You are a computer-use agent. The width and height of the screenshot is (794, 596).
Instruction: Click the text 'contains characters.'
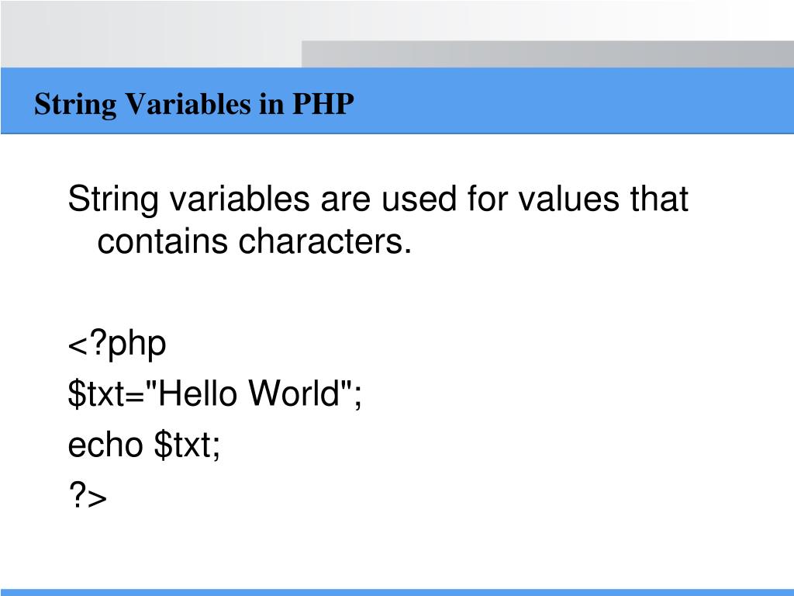[x=254, y=241]
